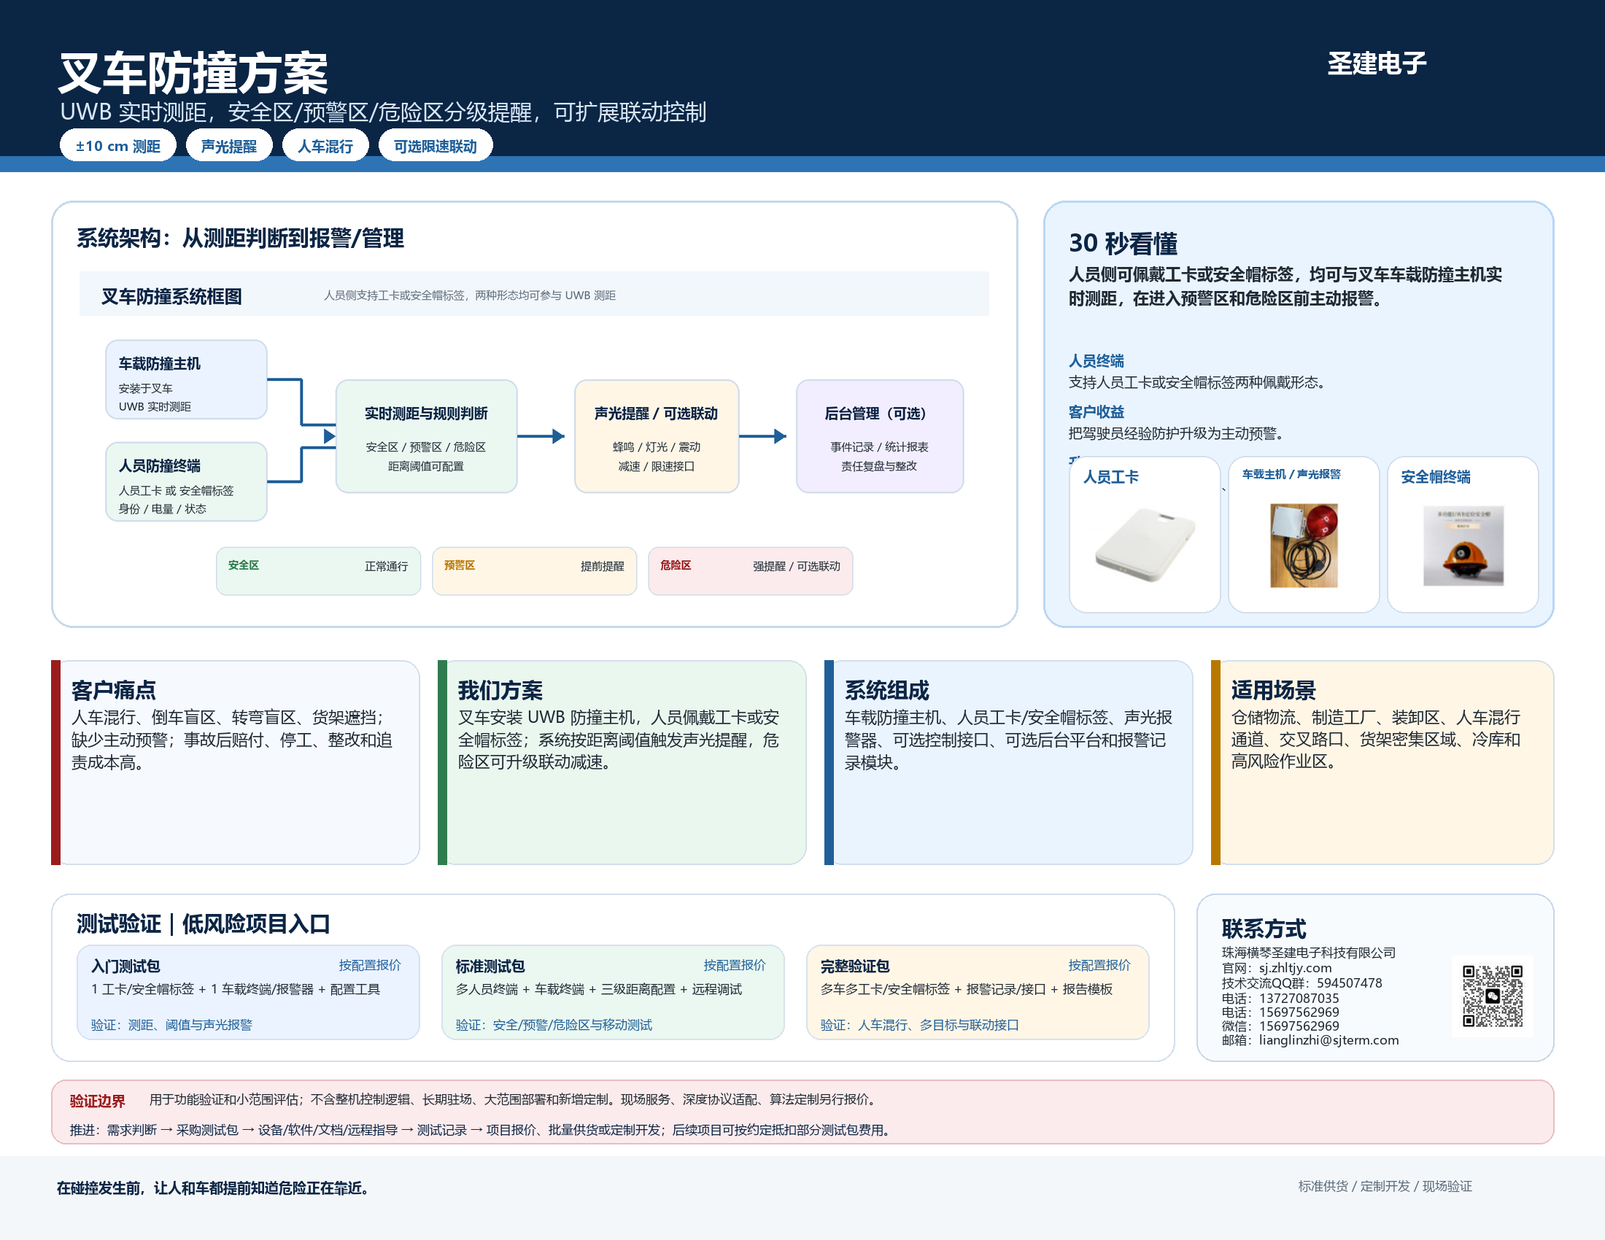Click 按配置报价 in the 入门测试包 card

[x=370, y=965]
